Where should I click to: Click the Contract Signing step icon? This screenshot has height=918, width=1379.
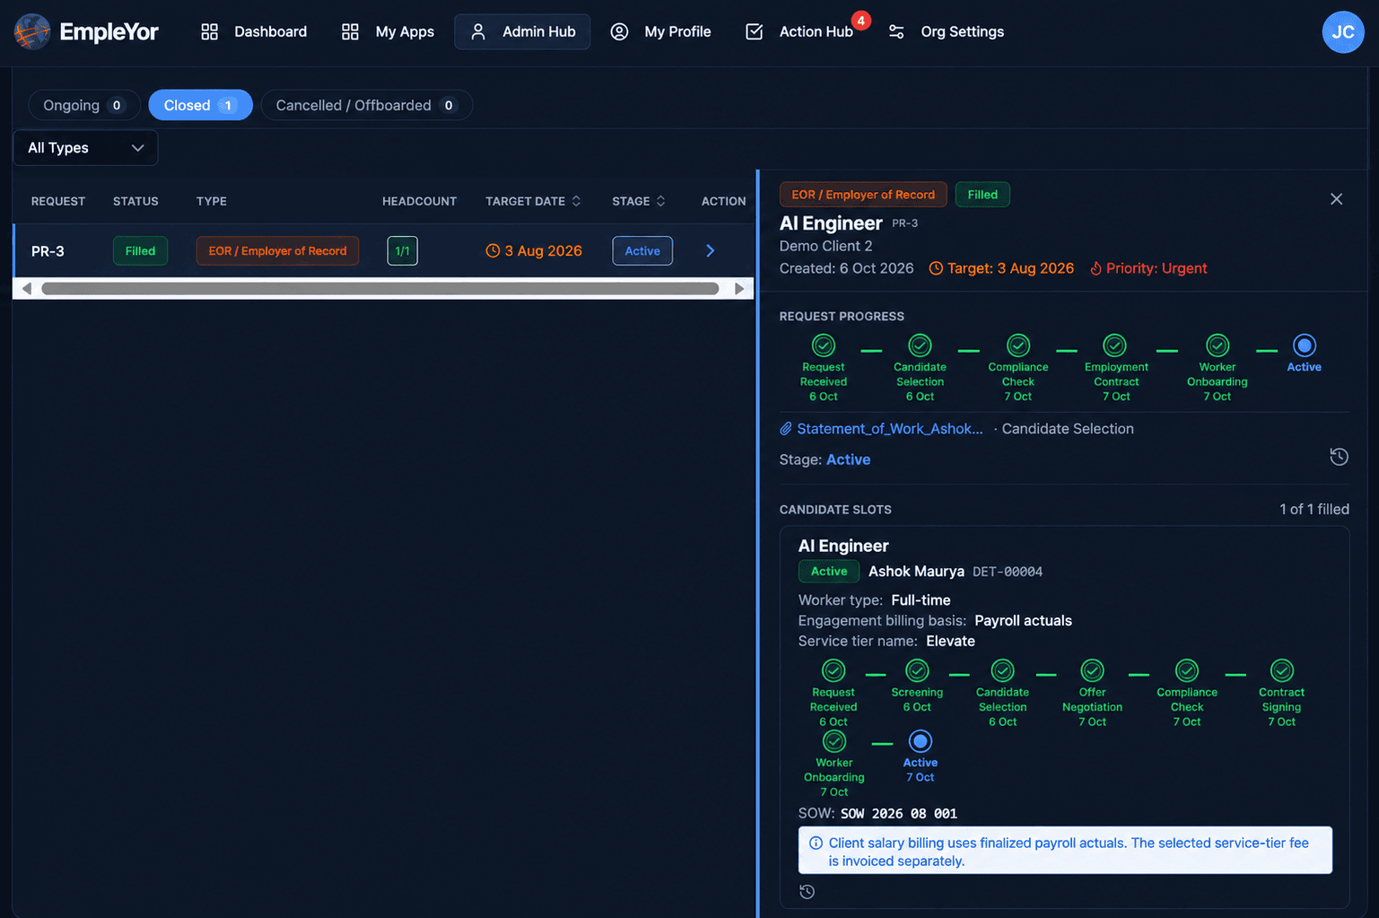click(x=1282, y=670)
